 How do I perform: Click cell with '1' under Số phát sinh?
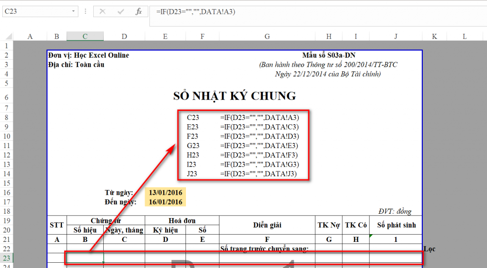(x=396, y=239)
